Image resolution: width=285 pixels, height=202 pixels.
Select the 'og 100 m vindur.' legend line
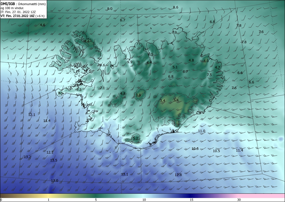(x=12, y=8)
